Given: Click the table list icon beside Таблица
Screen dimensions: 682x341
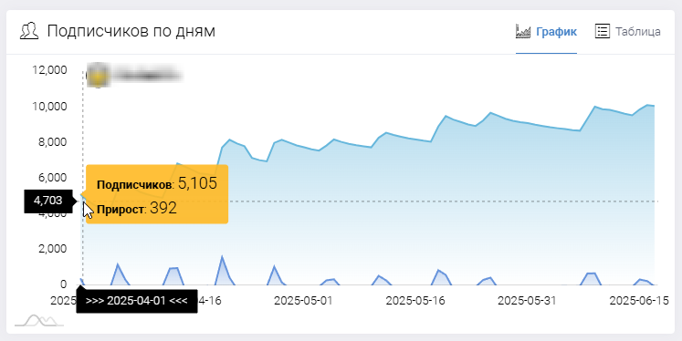Looking at the screenshot, I should pos(602,31).
